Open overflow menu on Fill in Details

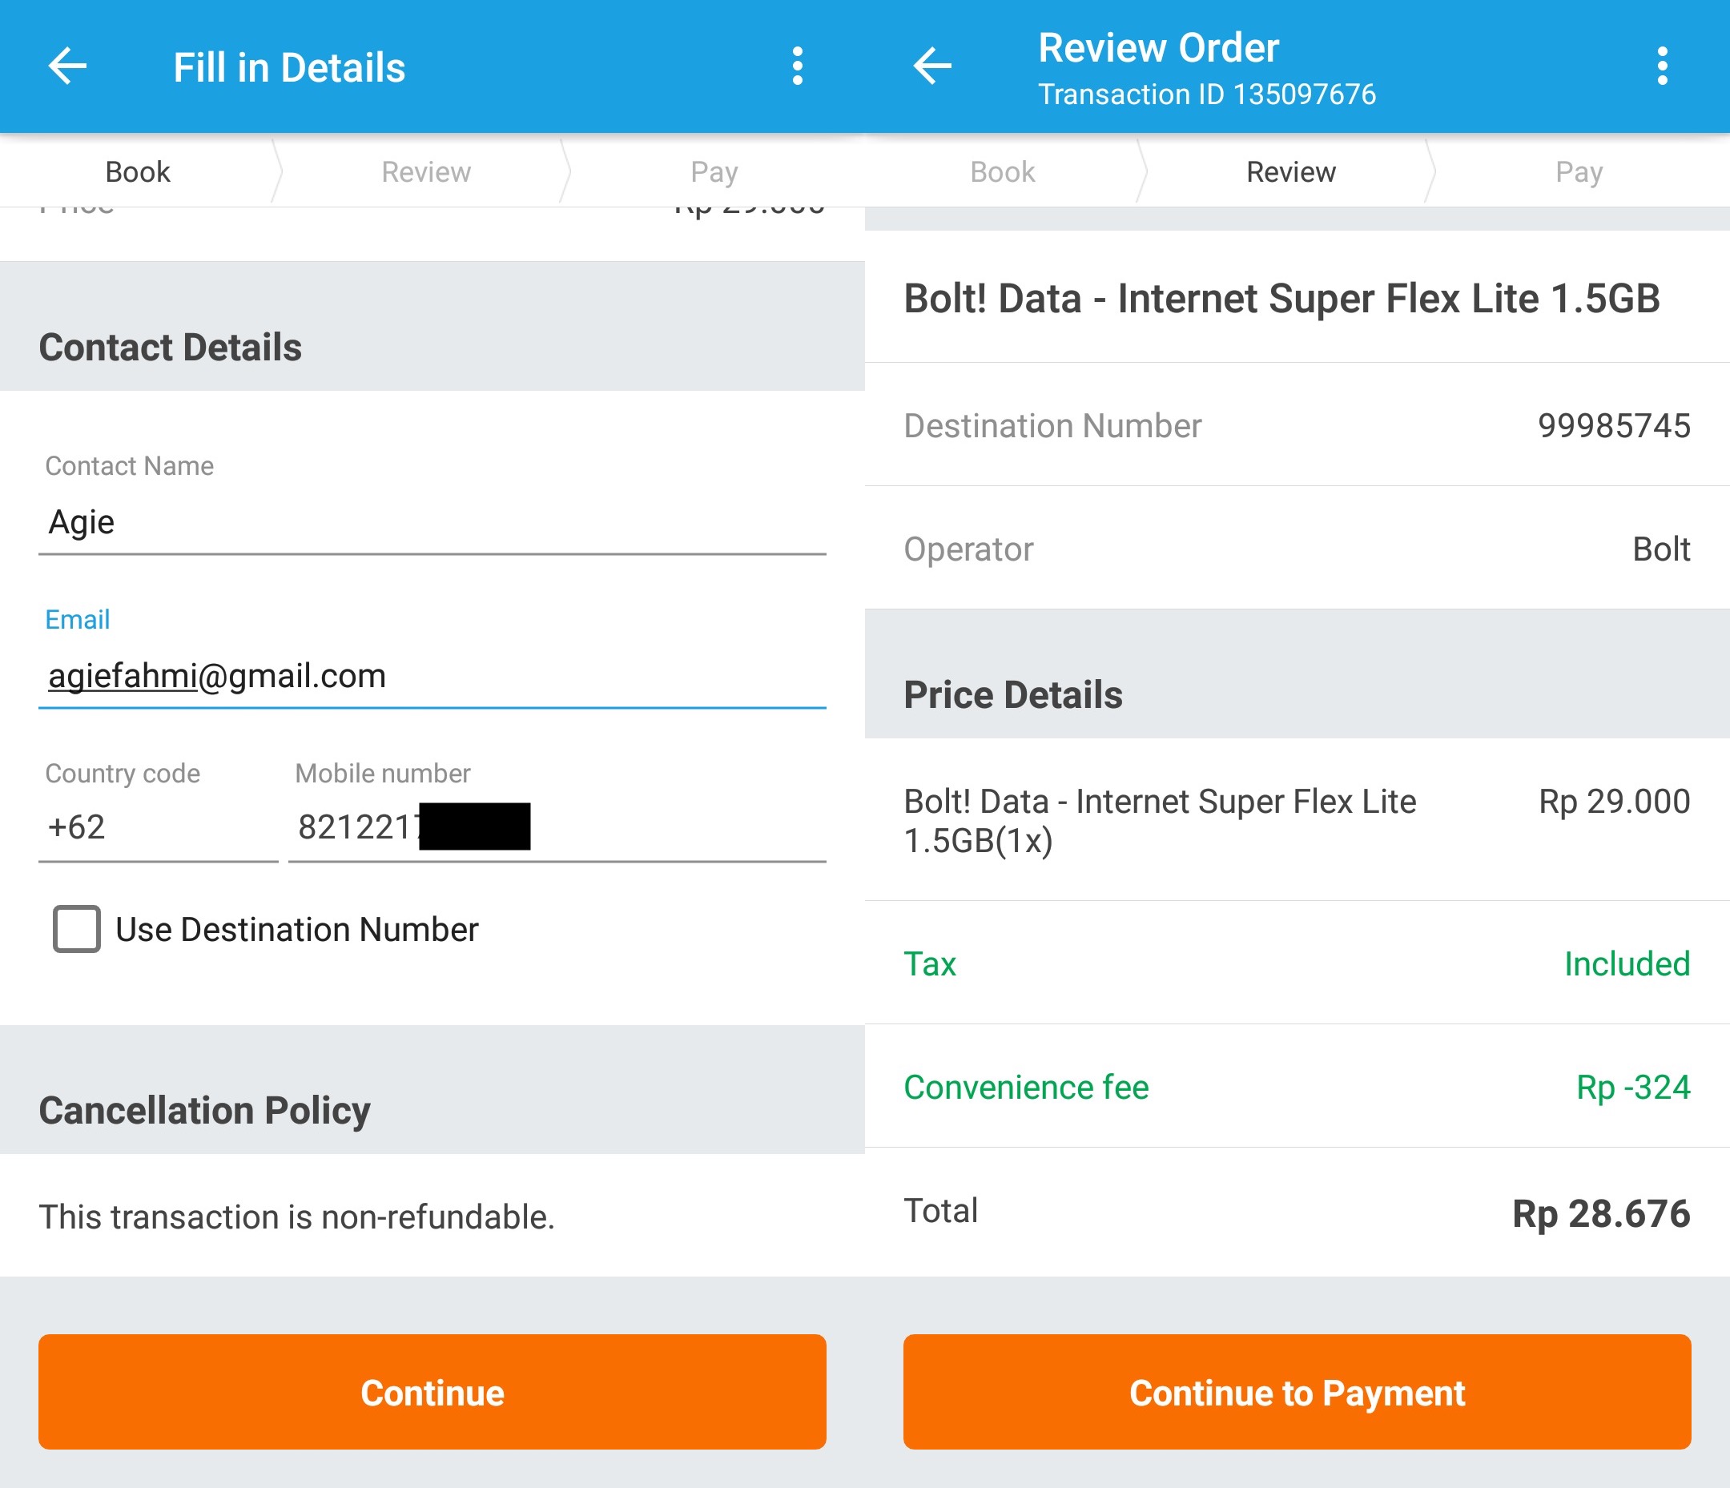[798, 66]
